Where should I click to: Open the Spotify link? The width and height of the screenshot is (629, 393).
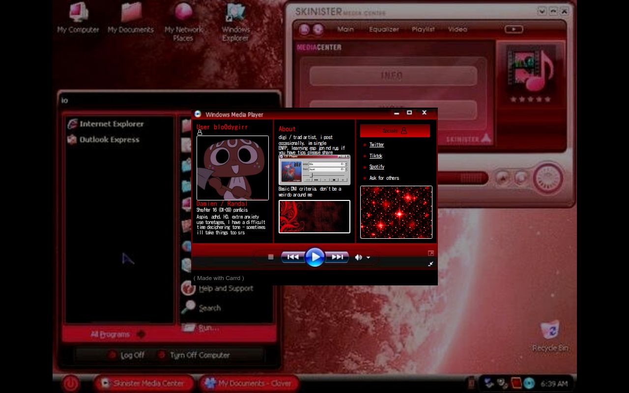point(377,167)
